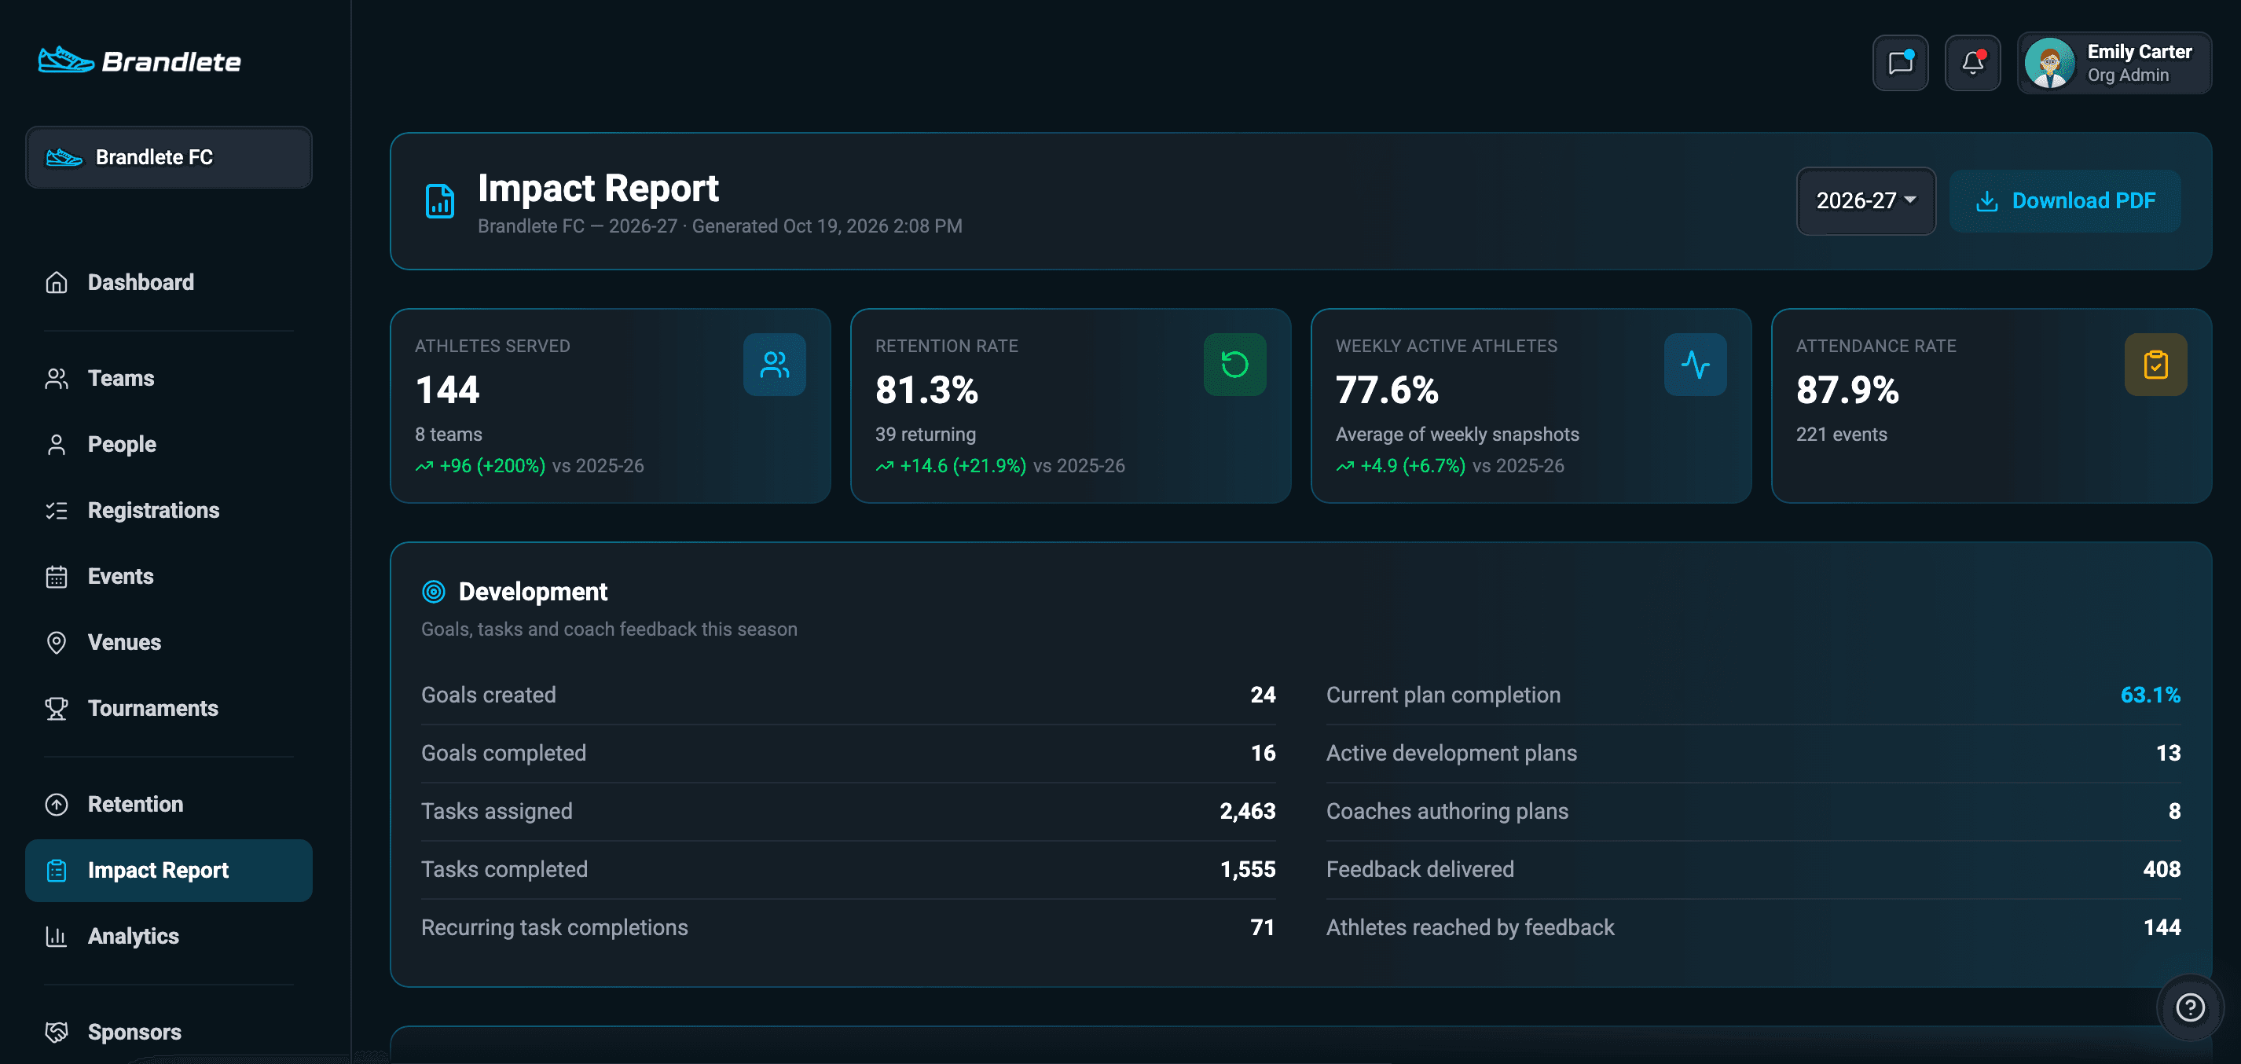
Task: Click the 87.9% attendance rate value
Action: tap(1847, 390)
